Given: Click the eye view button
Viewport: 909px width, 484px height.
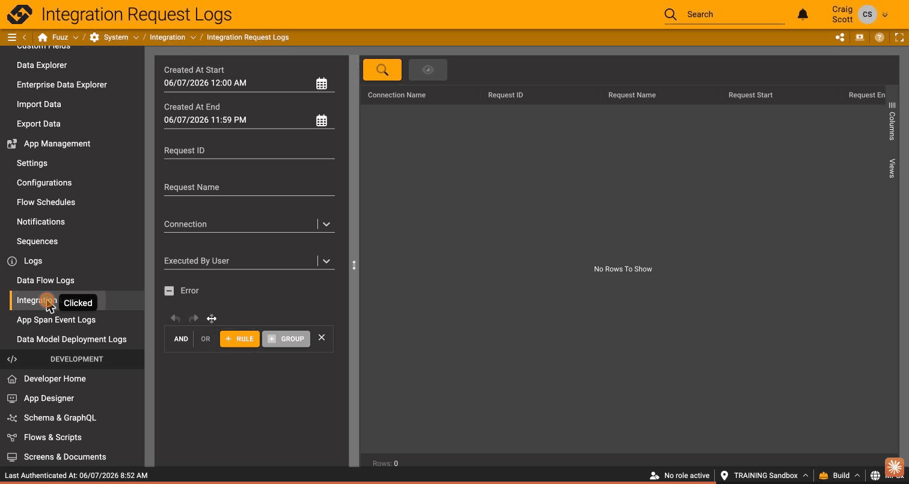Looking at the screenshot, I should click(x=428, y=70).
